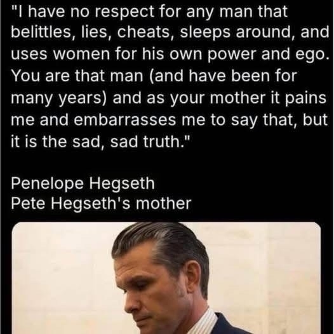Viewport: 334px width, 334px height.
Task: Click the word "belittles," in the second line
Action: click(x=41, y=32)
